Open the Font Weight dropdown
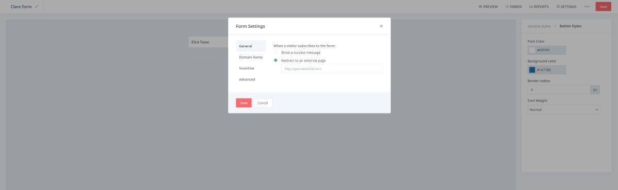618x190 pixels. (564, 109)
